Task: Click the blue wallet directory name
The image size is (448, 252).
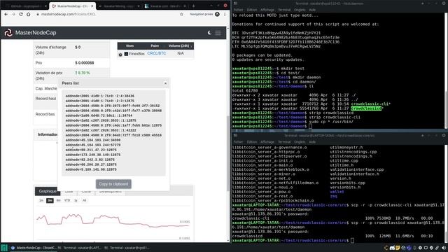Action: pos(337,192)
